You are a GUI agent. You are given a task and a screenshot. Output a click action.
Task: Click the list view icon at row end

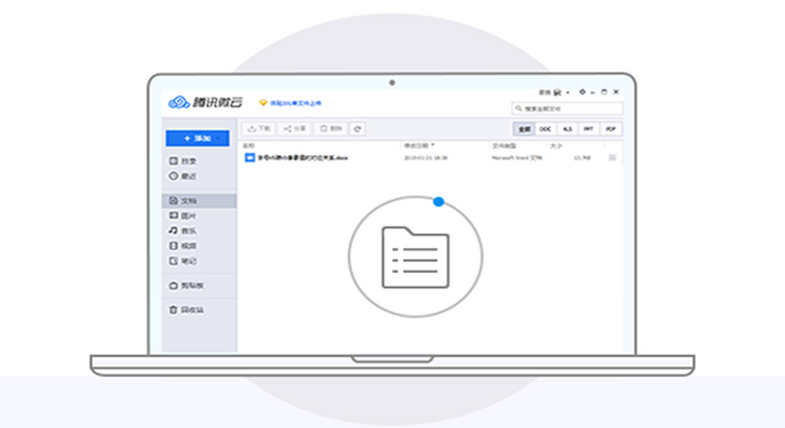pos(613,157)
